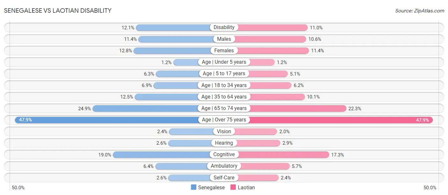Viewport: 448px width, 195px height.
Task: Click the Senegalese Age 65 to 74 bar
Action: point(145,108)
